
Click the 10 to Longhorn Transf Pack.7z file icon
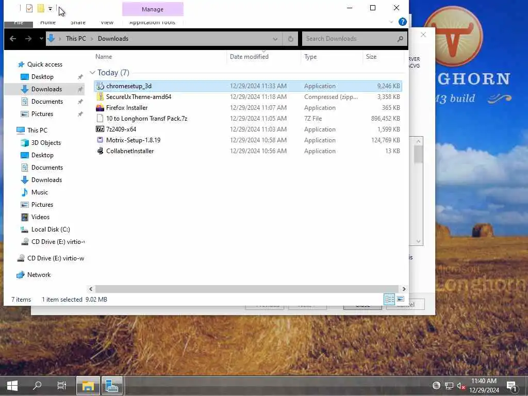point(100,119)
